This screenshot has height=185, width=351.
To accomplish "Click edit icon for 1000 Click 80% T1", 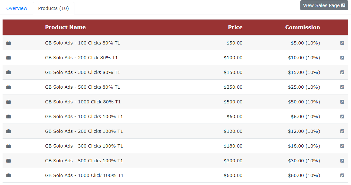I will (342, 102).
